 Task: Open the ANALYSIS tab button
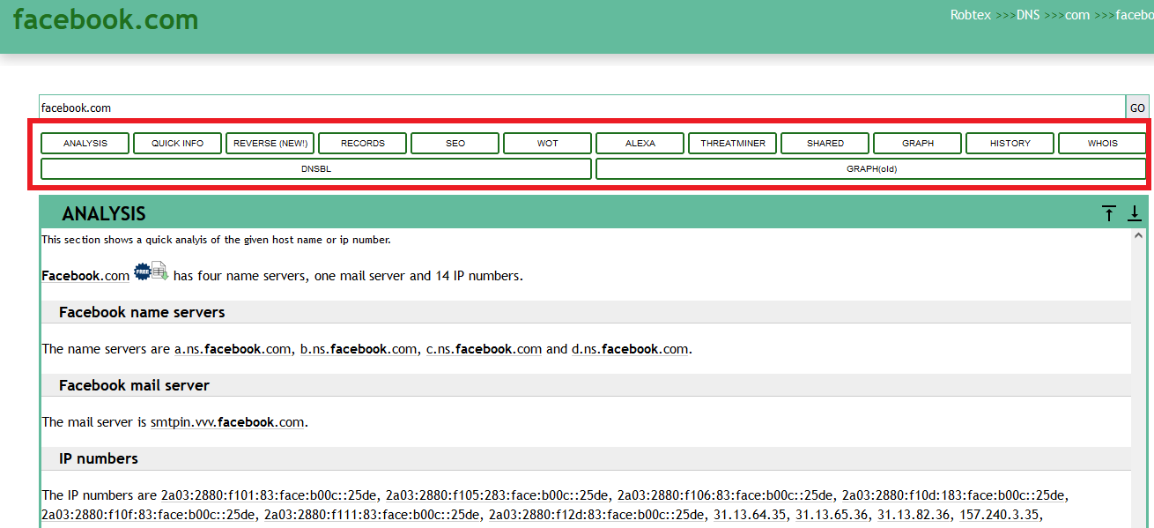pyautogui.click(x=85, y=143)
